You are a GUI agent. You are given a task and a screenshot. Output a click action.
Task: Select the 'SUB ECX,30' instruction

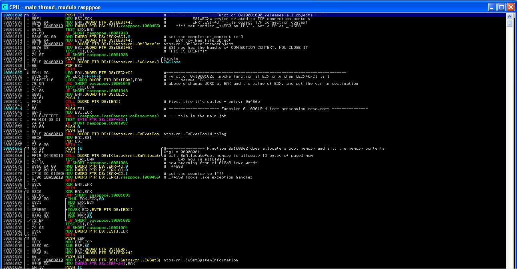[80, 213]
